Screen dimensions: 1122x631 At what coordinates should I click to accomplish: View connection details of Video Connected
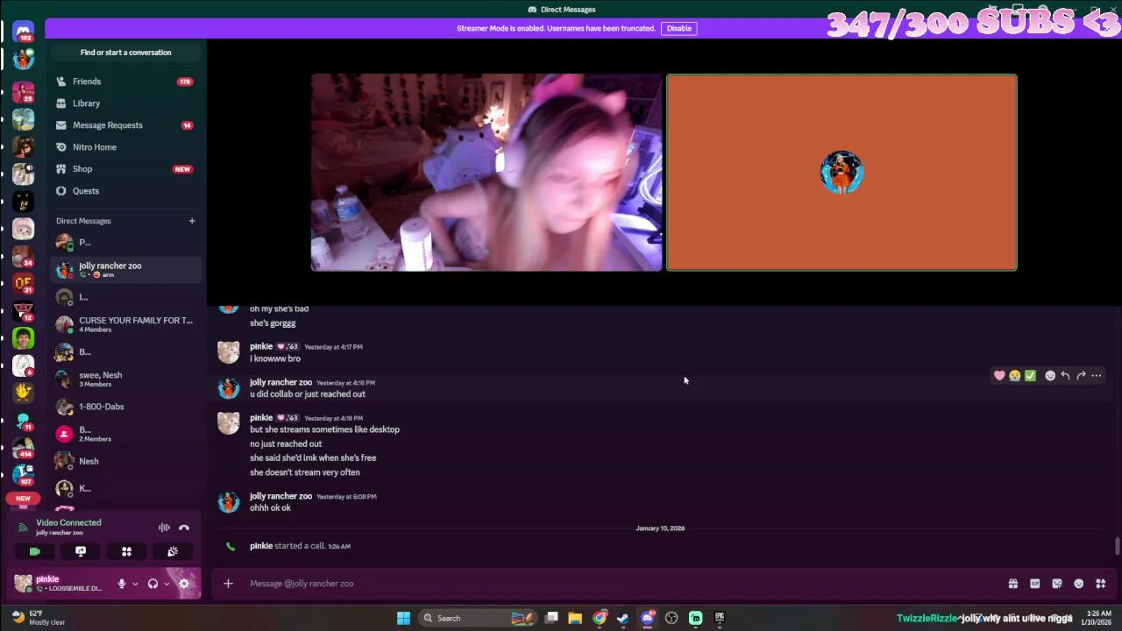click(x=68, y=522)
